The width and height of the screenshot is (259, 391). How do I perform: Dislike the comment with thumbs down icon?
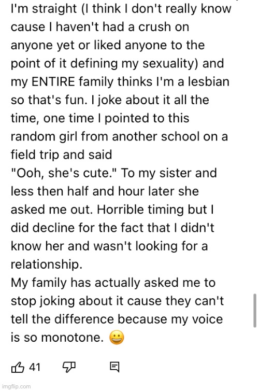tap(69, 367)
